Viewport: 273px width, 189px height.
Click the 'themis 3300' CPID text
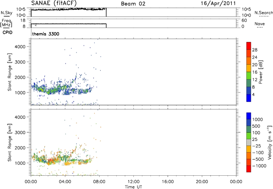tap(46, 34)
